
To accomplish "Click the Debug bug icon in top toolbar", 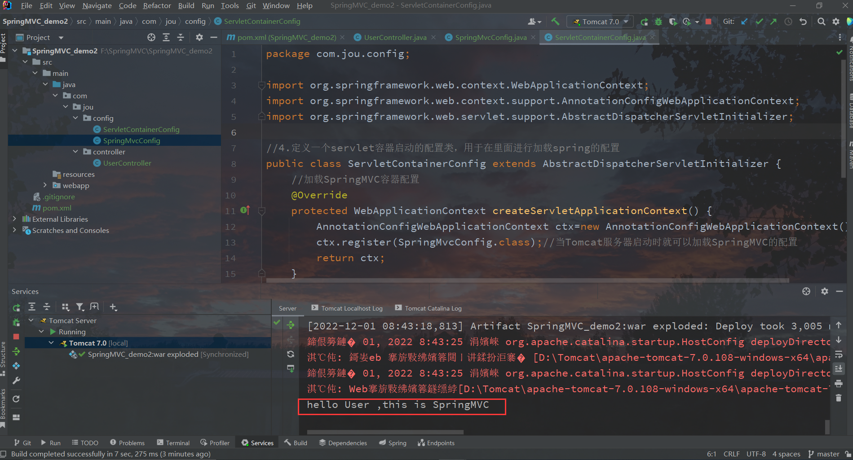I will coord(659,22).
